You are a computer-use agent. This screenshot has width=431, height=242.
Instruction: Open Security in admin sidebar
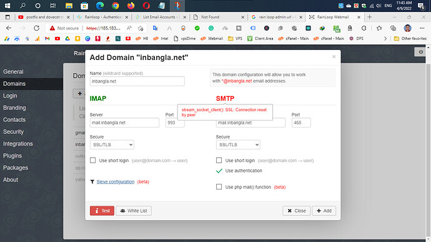tap(13, 131)
